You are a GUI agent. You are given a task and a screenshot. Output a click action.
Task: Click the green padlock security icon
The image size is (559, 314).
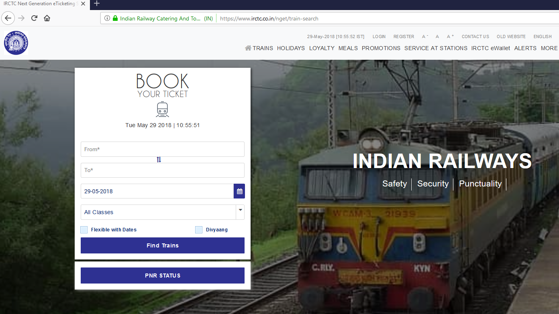[x=115, y=18]
